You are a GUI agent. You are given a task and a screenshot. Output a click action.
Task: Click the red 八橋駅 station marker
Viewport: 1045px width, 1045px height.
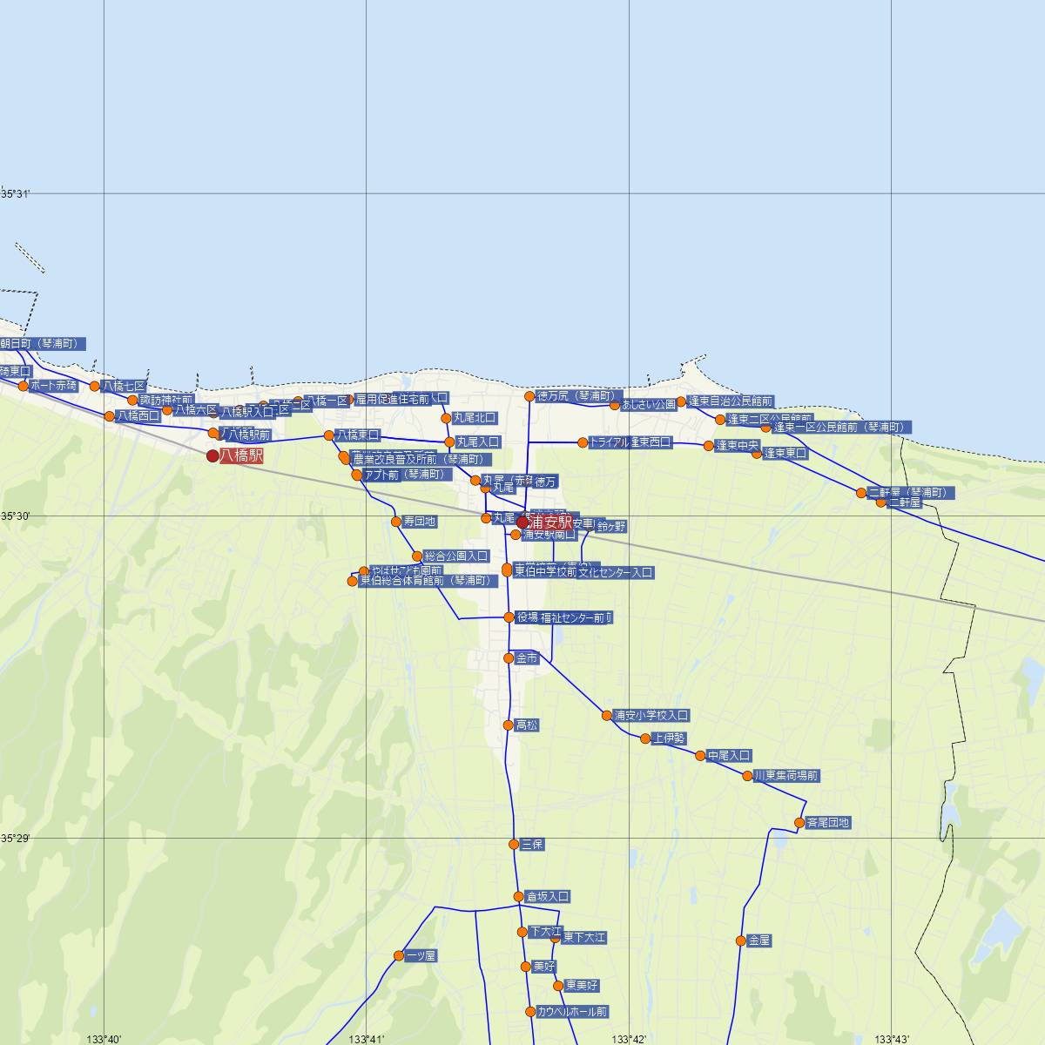(212, 455)
